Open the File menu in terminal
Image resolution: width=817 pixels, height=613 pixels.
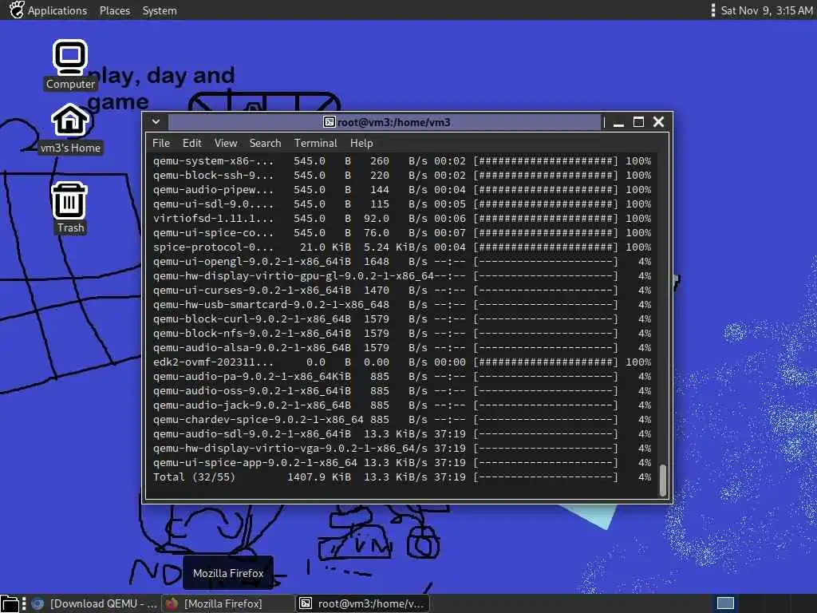click(161, 143)
